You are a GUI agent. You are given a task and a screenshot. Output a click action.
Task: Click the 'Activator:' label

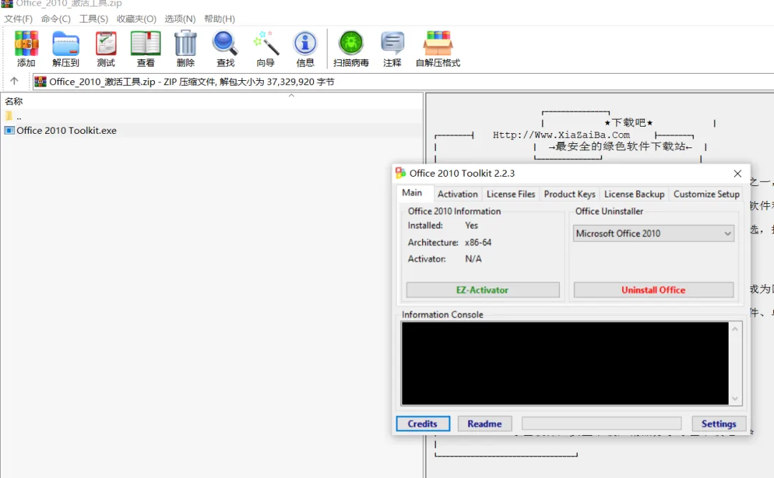[426, 259]
